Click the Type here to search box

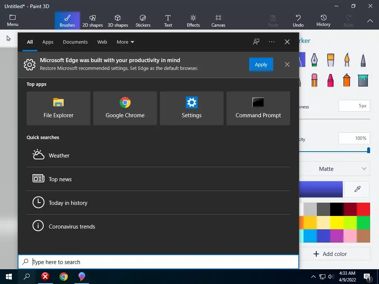coord(158,262)
